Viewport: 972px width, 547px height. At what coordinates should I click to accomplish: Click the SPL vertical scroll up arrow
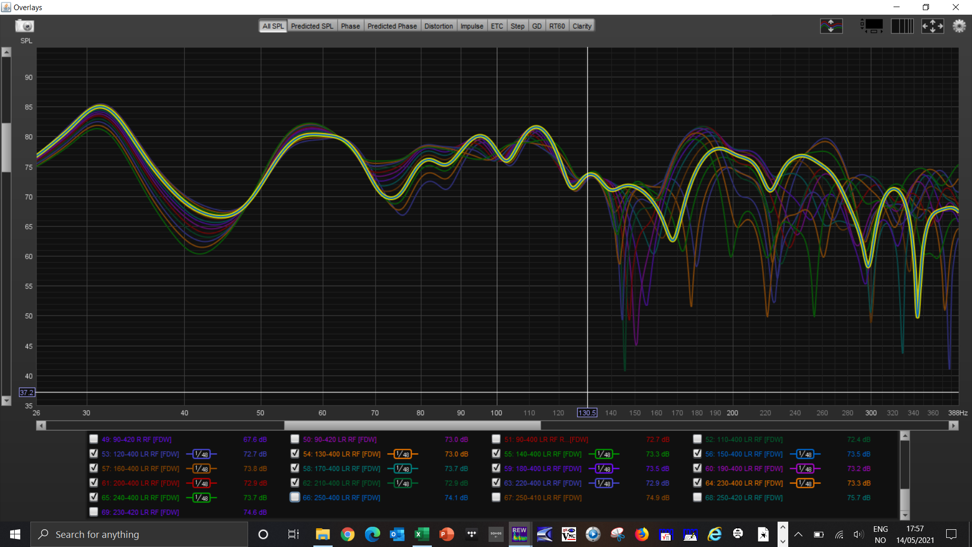click(6, 52)
